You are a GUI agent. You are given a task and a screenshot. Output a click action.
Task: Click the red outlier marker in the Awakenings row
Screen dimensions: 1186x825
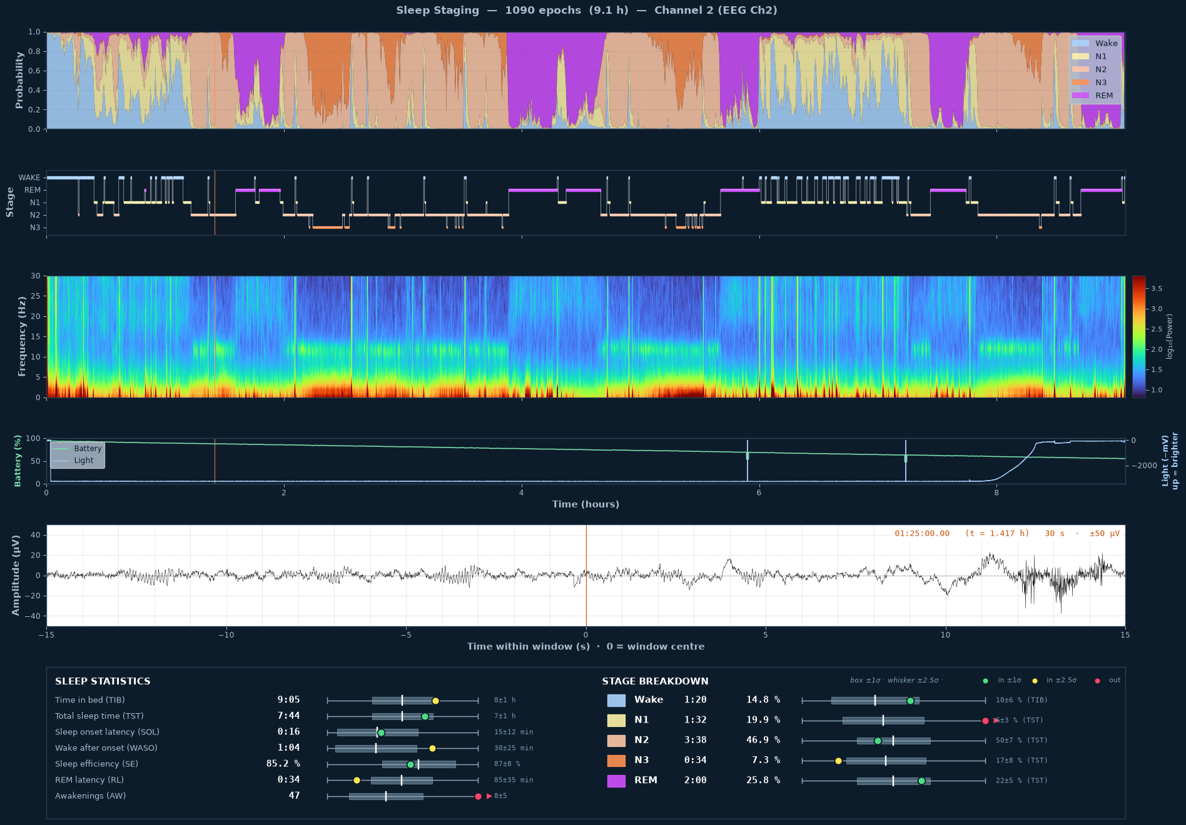(x=478, y=796)
